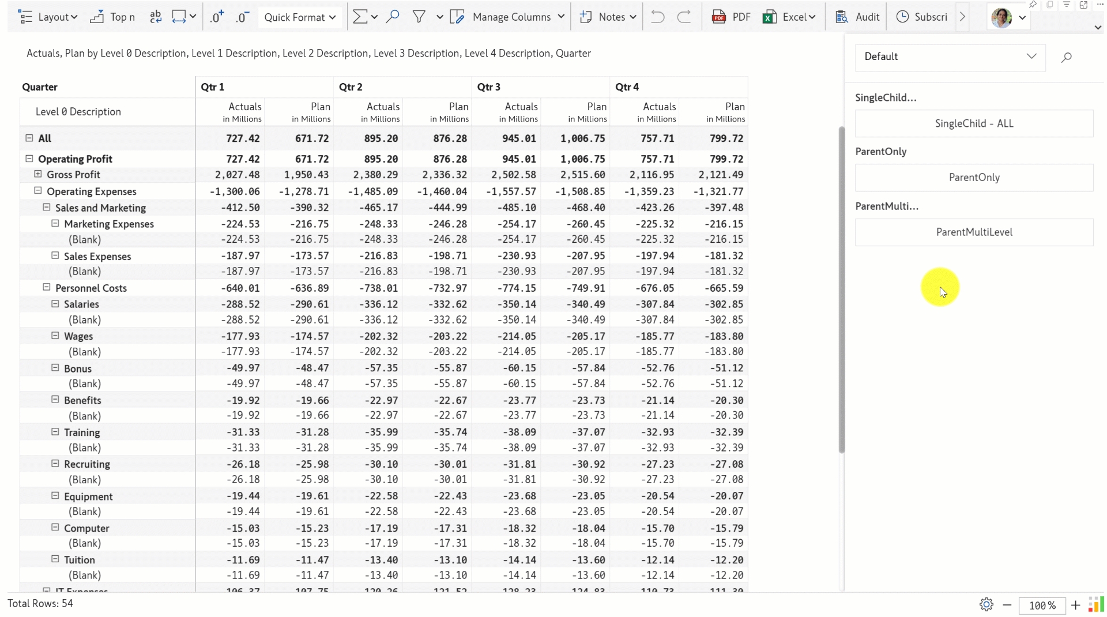Export the report to PDF

point(731,17)
